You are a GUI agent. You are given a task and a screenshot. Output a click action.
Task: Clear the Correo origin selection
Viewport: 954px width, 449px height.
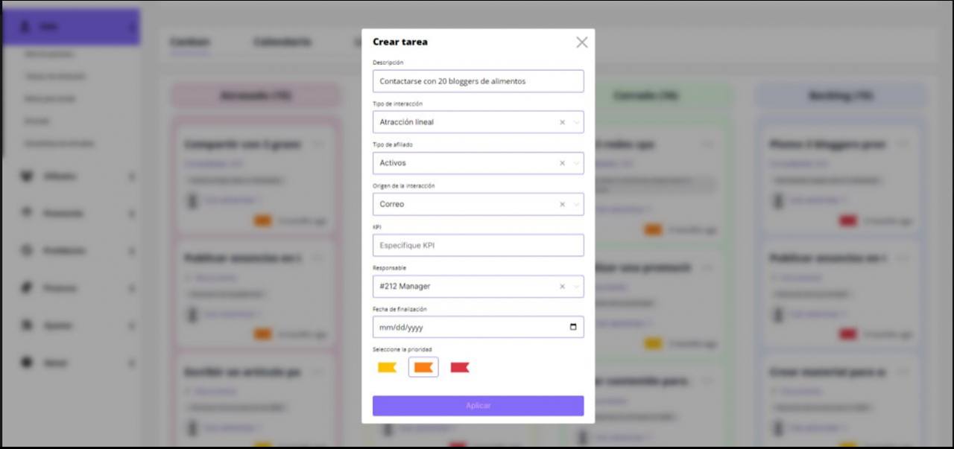562,204
